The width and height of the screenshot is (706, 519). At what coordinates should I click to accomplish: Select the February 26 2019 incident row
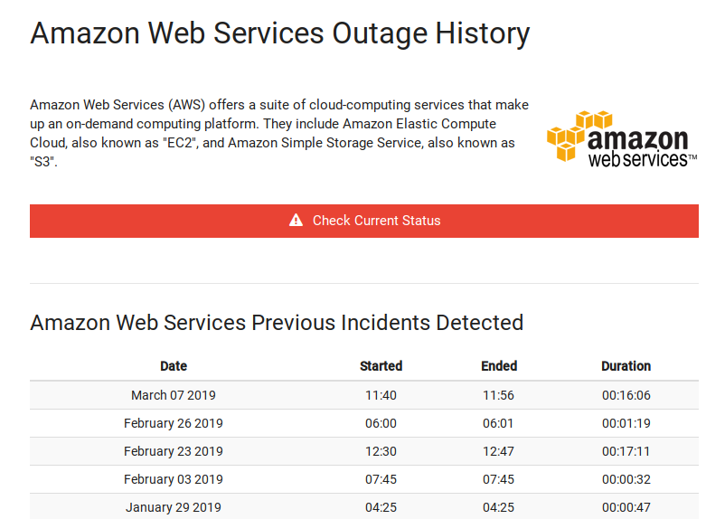[364, 423]
